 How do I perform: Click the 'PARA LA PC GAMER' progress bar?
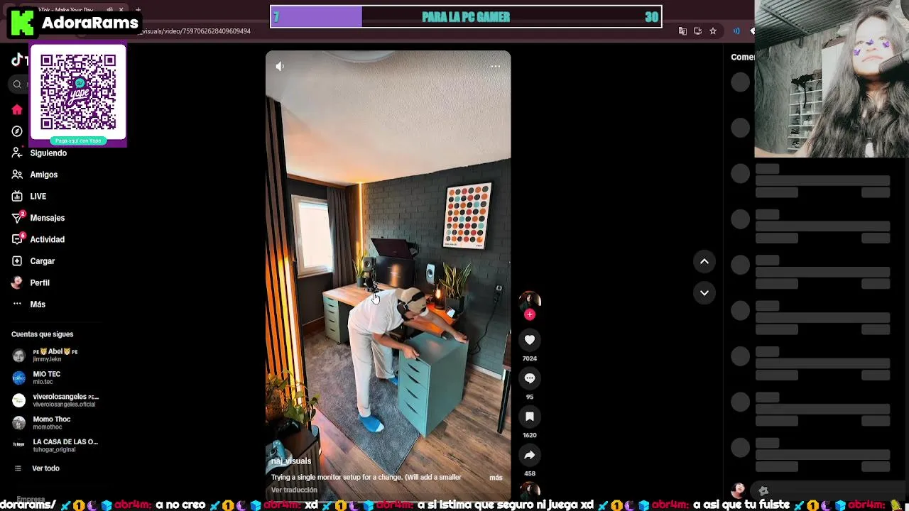(x=466, y=17)
